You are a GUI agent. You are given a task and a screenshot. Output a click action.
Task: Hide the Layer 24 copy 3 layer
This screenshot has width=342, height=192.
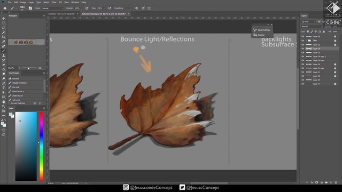[302, 57]
